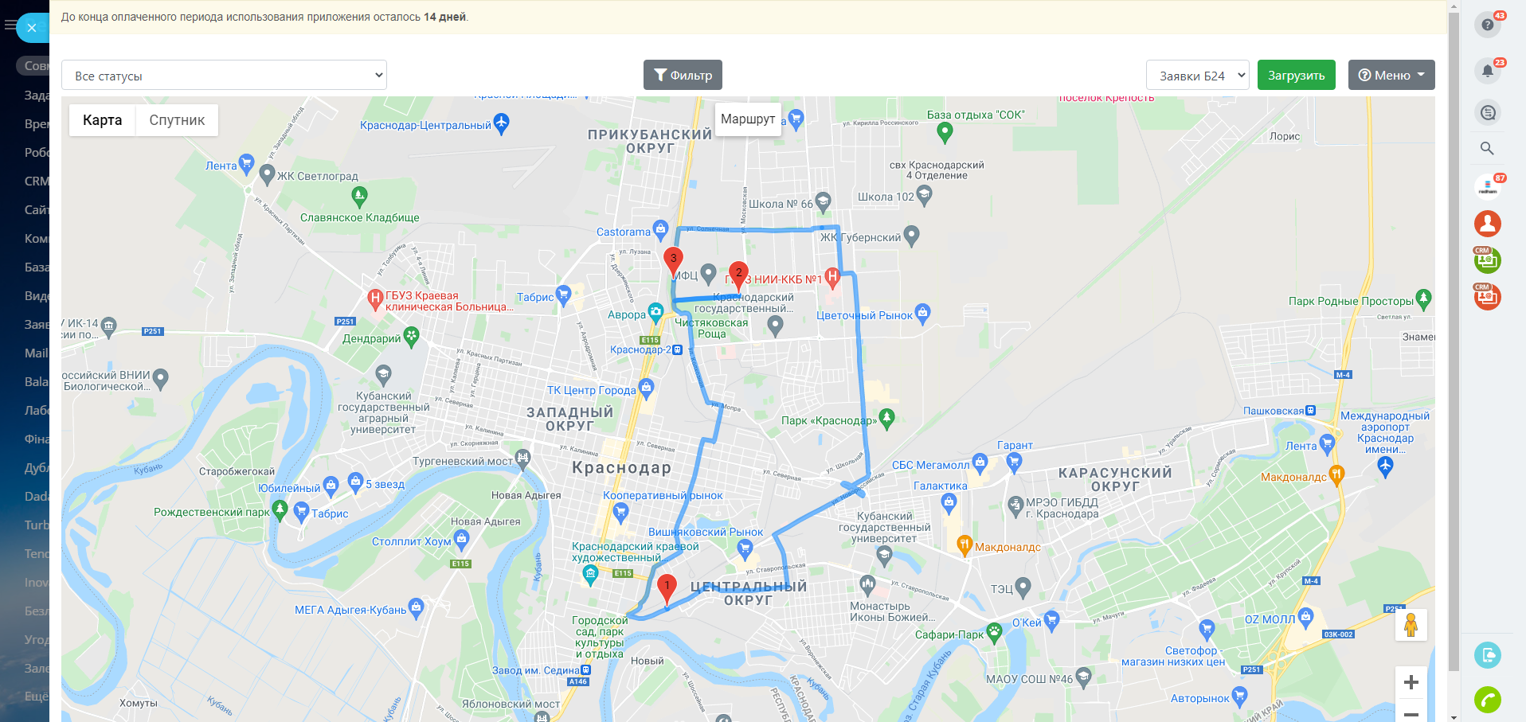Click the Парк Родные Просторы pin
Viewport: 1526px width, 722px height.
point(1424,299)
